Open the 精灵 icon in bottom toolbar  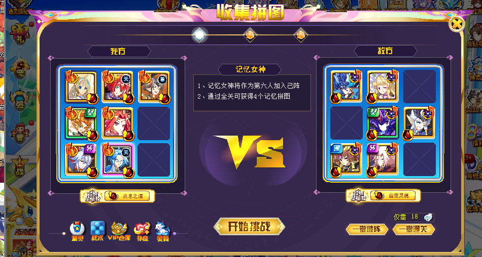tap(77, 231)
